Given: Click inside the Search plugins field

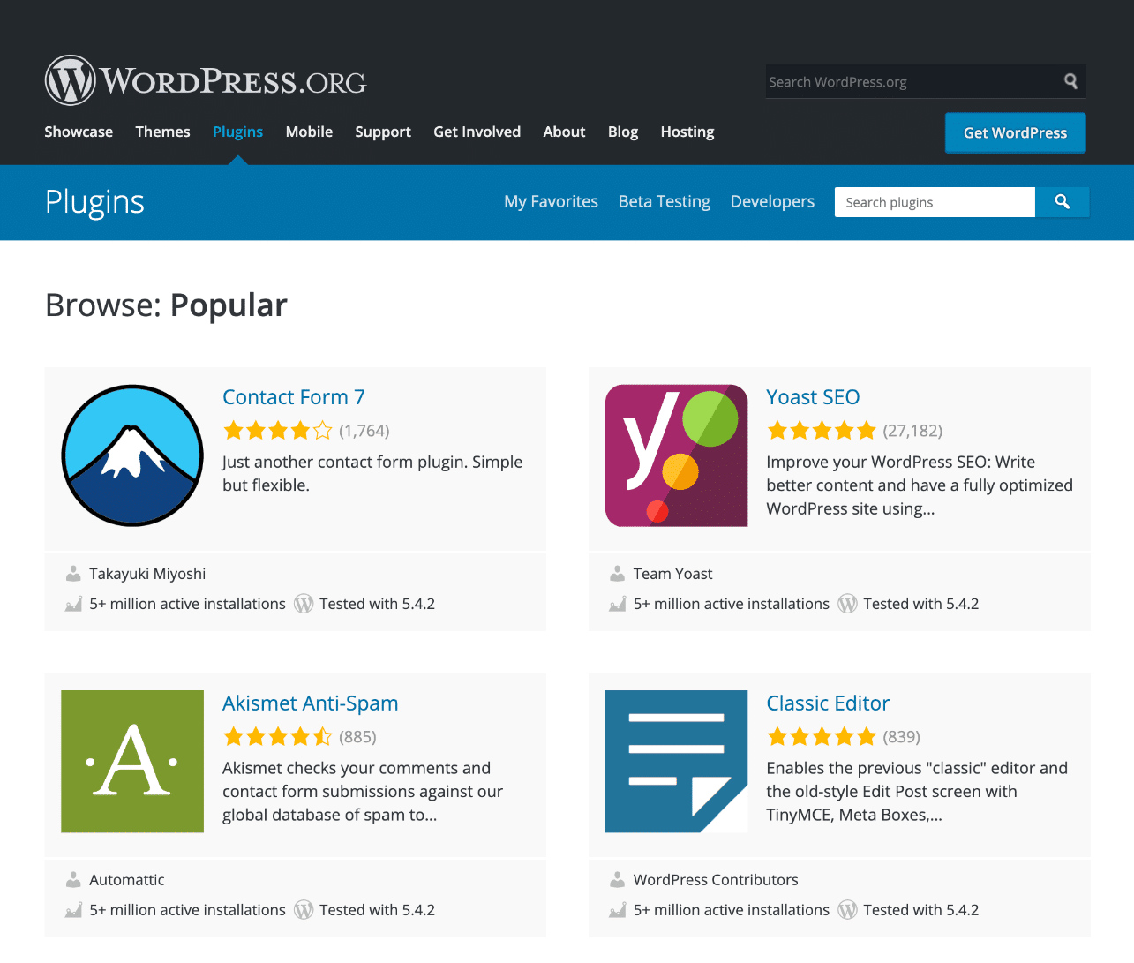Looking at the screenshot, I should tap(934, 202).
